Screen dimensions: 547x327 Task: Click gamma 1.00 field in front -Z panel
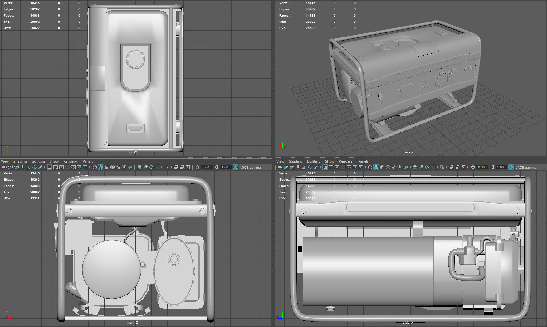[x=226, y=167]
